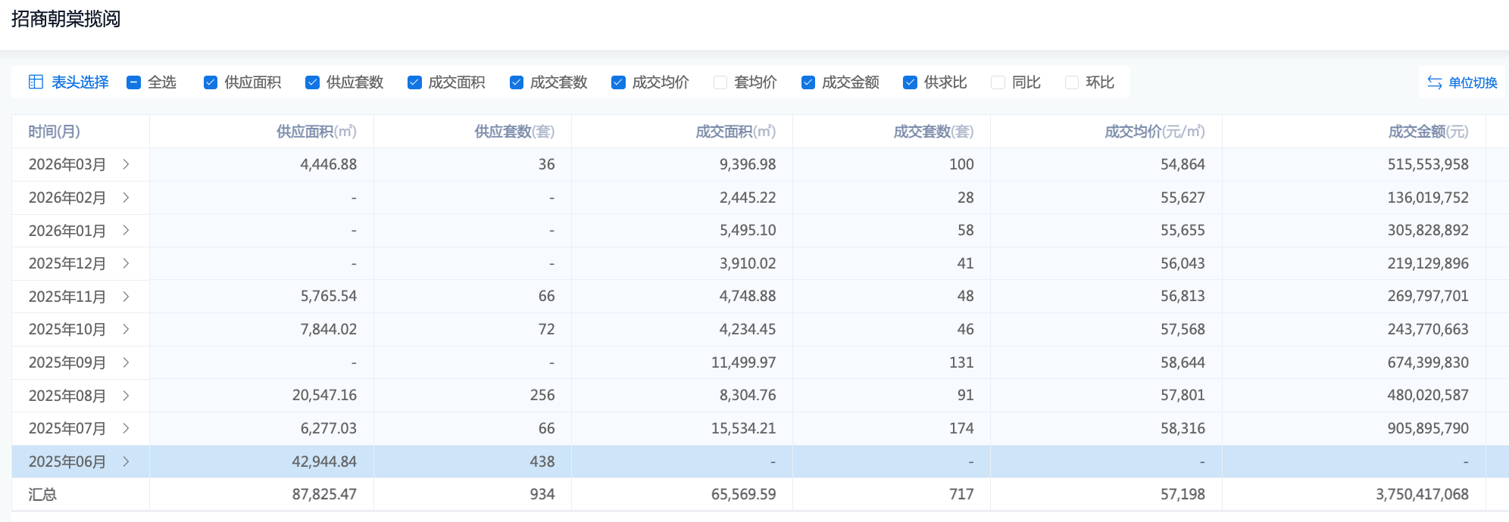Screen dimensions: 1509x522
Task: Turn on the 环比 checkbox
Action: [x=1072, y=82]
